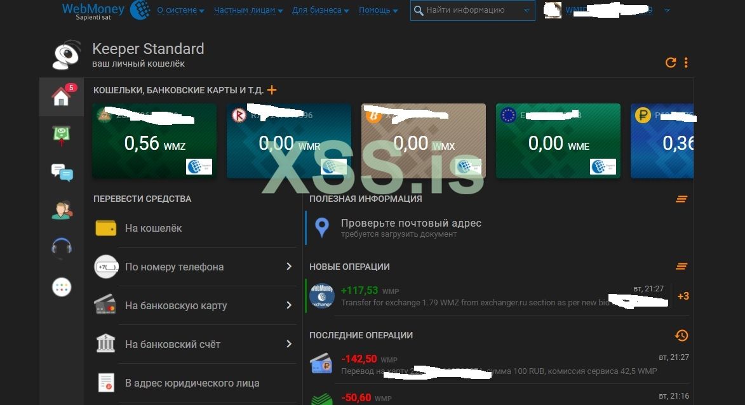
Task: Expand the О системе menu dropdown
Action: click(x=178, y=10)
